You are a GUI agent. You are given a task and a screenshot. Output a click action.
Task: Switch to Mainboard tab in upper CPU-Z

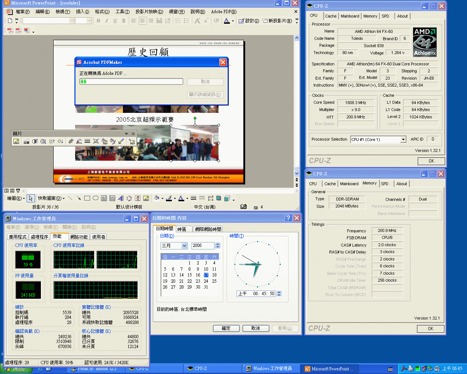(x=350, y=16)
